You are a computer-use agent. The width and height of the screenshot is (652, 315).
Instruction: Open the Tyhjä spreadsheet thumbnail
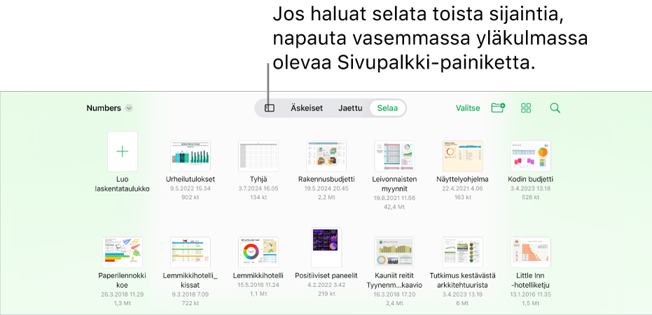pyautogui.click(x=258, y=156)
